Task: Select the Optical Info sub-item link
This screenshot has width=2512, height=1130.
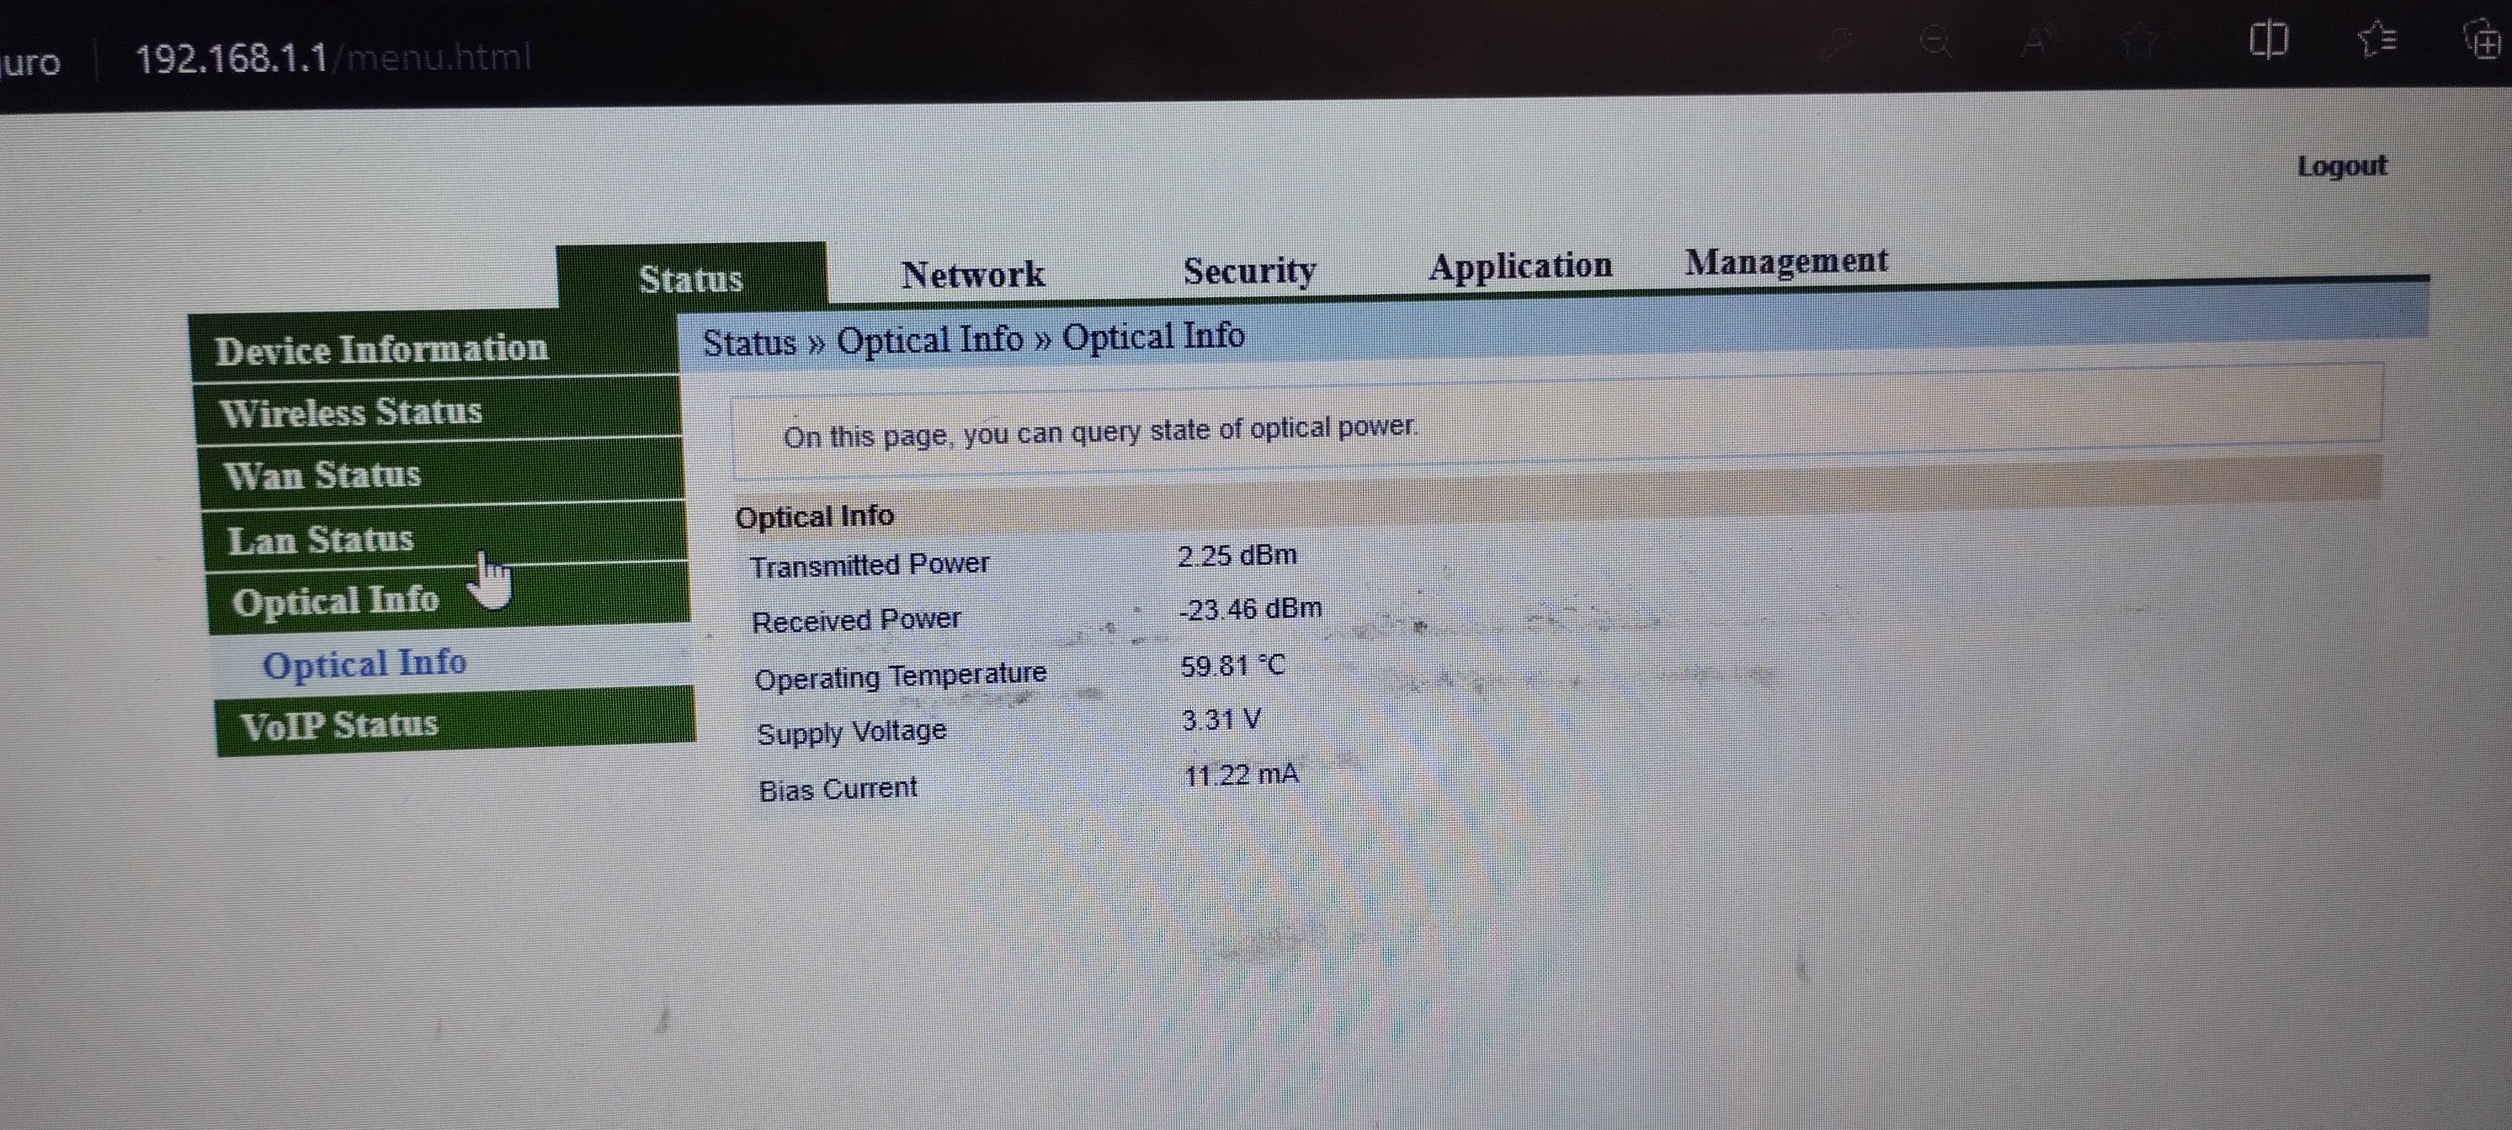Action: click(x=364, y=664)
